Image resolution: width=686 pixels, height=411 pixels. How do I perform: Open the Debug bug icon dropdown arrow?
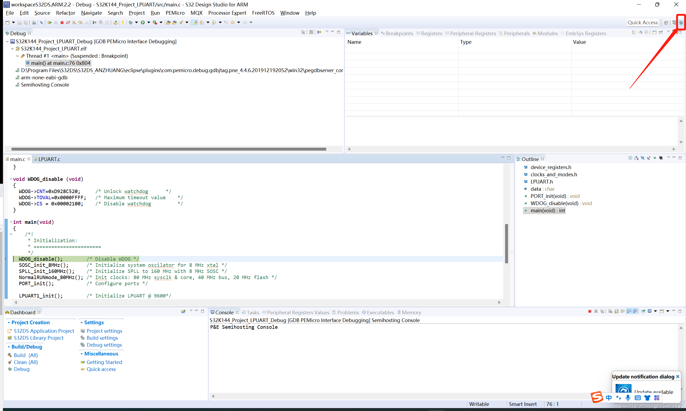[x=136, y=22]
